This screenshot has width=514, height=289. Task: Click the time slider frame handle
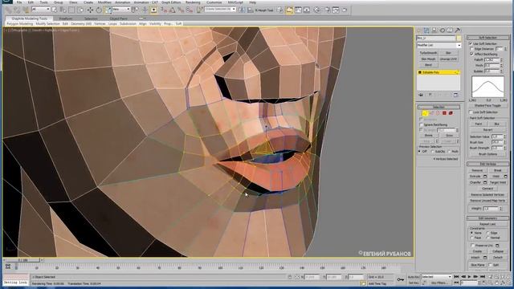[22, 260]
